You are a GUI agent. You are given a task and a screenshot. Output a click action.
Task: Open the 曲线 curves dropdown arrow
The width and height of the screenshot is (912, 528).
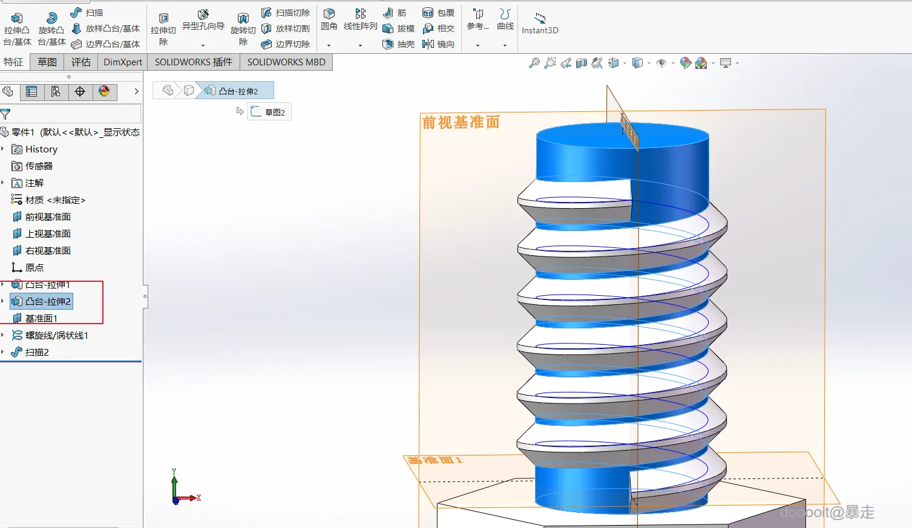[505, 45]
